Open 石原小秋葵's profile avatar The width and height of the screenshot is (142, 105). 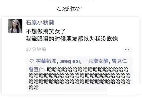click(x=15, y=26)
